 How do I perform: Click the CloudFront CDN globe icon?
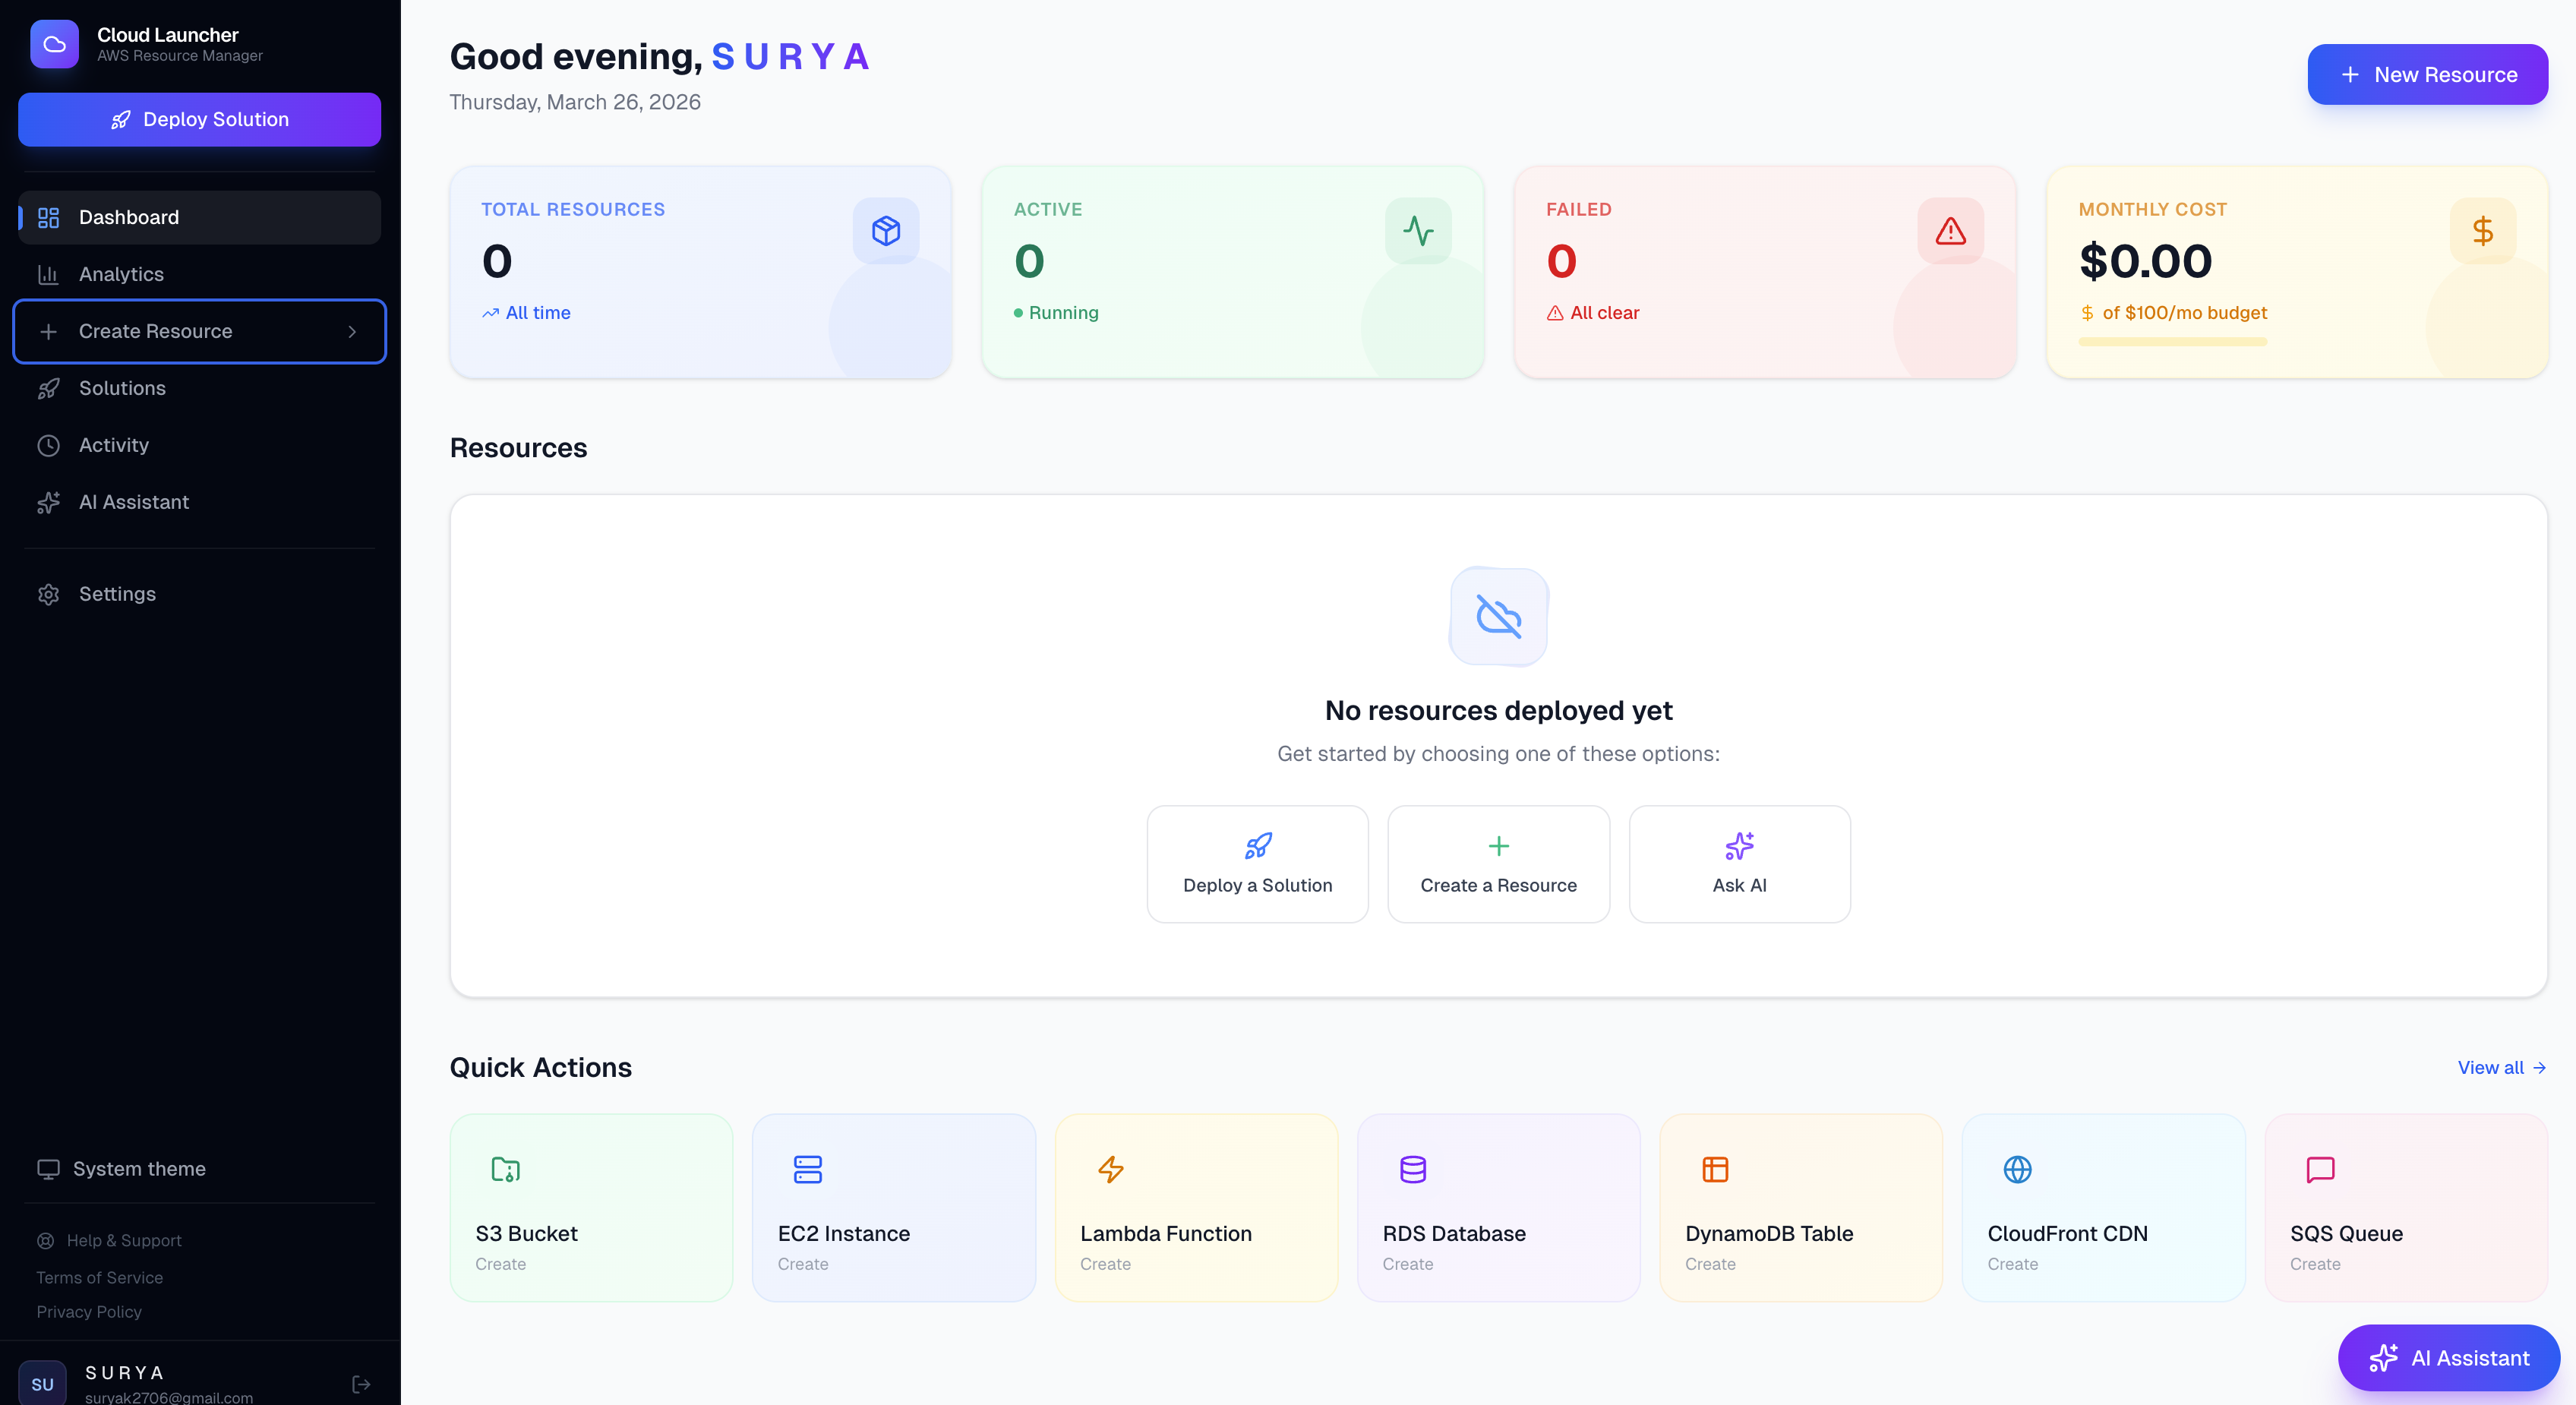click(x=2017, y=1169)
